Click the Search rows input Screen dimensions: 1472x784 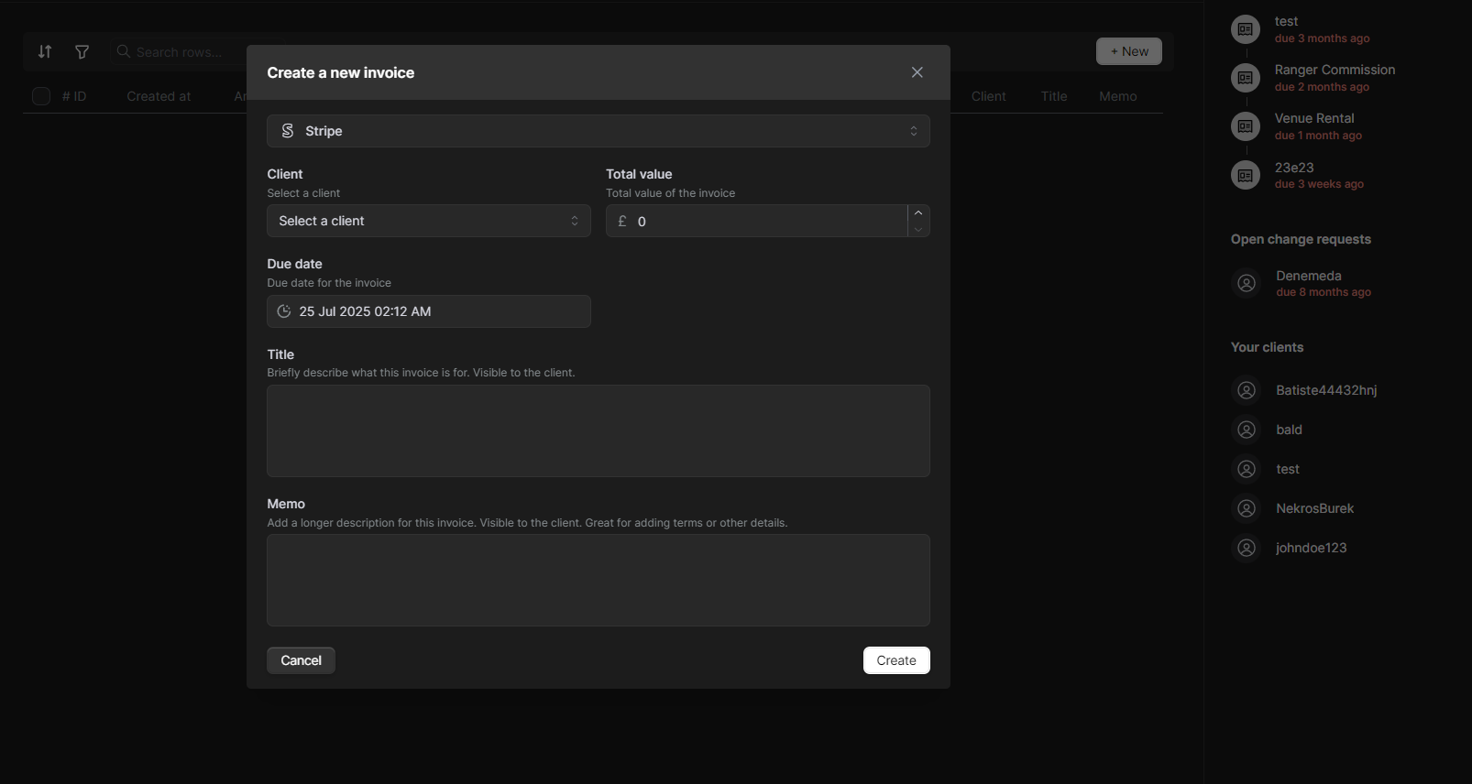pos(180,52)
